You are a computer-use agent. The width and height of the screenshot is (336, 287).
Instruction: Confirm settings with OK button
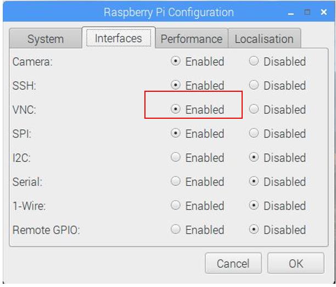pyautogui.click(x=296, y=264)
